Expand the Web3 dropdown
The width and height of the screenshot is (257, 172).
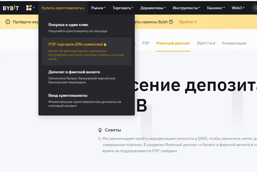coord(238,8)
